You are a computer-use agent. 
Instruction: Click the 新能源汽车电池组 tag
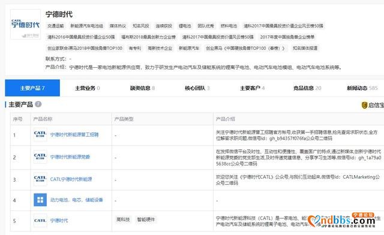coord(86,26)
